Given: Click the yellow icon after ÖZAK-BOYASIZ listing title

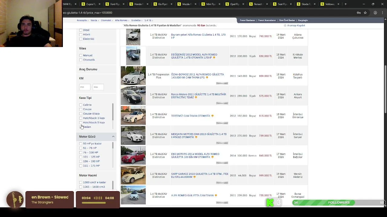Looking at the screenshot, I should (x=207, y=77).
